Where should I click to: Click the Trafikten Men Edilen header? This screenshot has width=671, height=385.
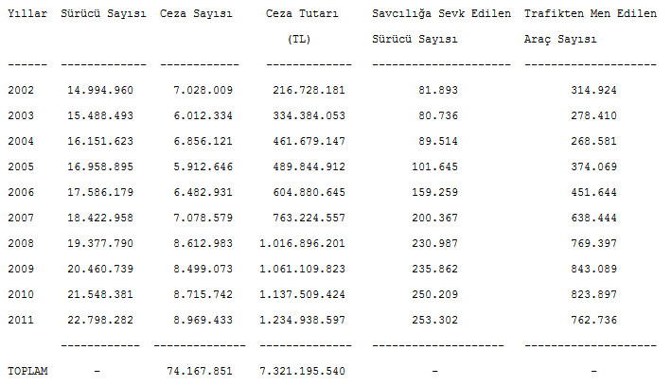[x=591, y=13]
